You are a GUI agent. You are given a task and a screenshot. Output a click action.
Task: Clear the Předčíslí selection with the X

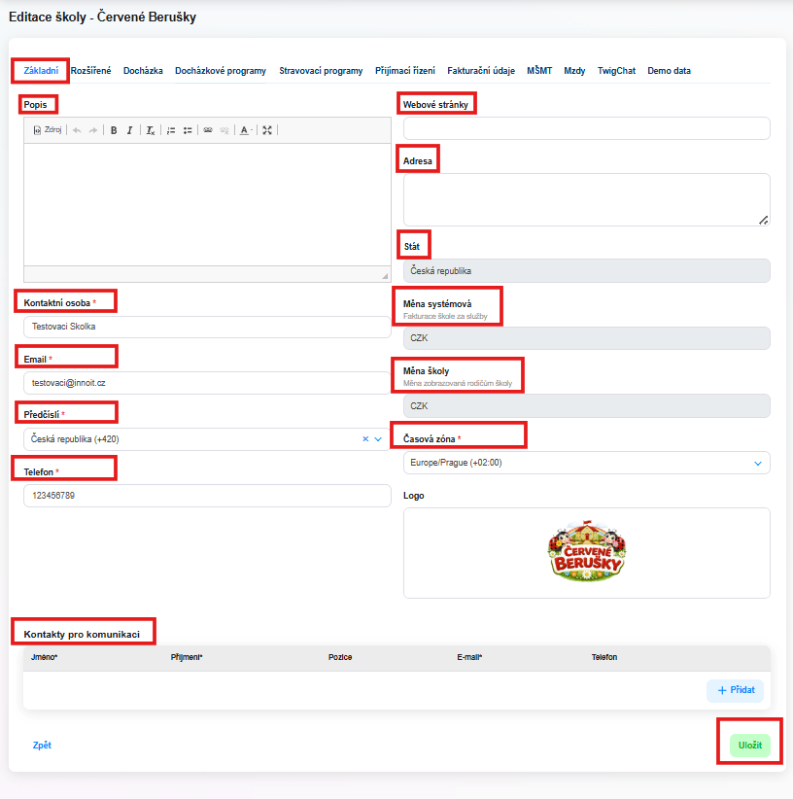(x=365, y=438)
